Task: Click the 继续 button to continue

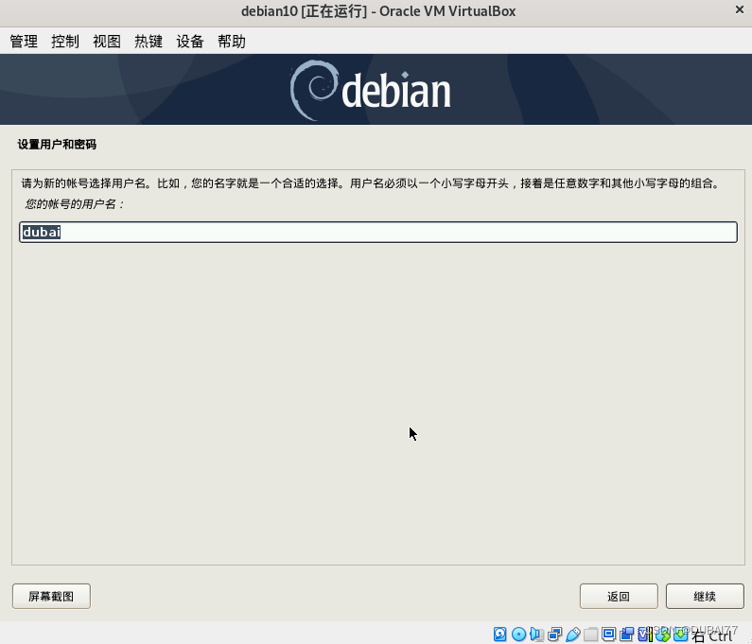Action: tap(705, 596)
